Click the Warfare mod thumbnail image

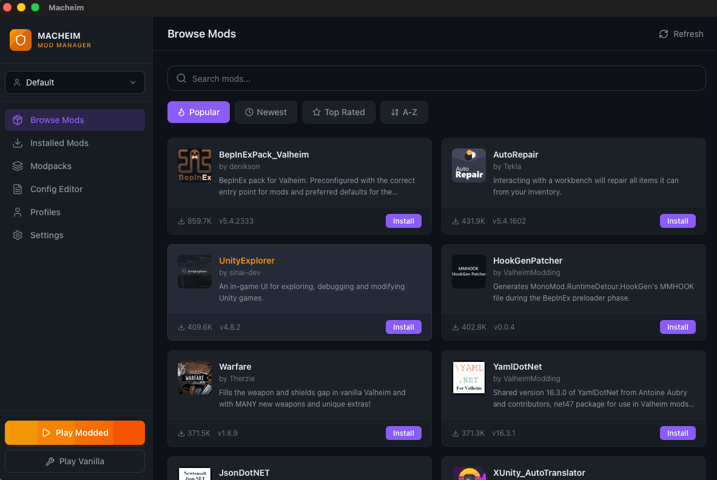[195, 378]
